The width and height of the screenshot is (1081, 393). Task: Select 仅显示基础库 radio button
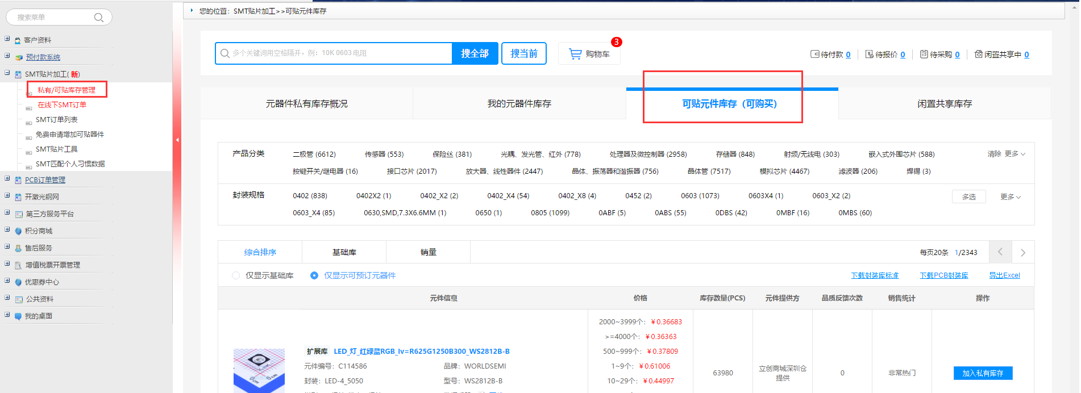click(236, 275)
